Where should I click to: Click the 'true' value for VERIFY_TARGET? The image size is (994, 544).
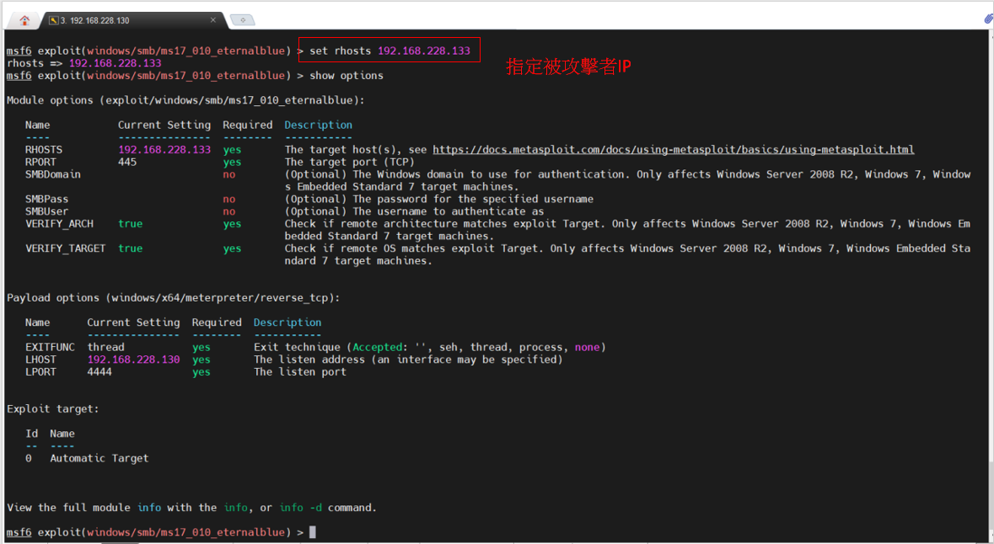130,248
